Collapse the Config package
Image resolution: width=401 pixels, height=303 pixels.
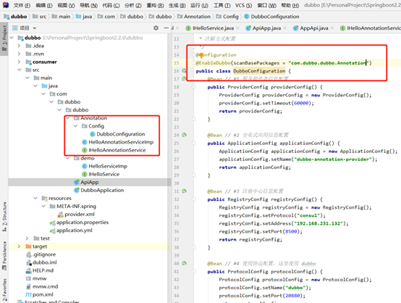pos(75,126)
